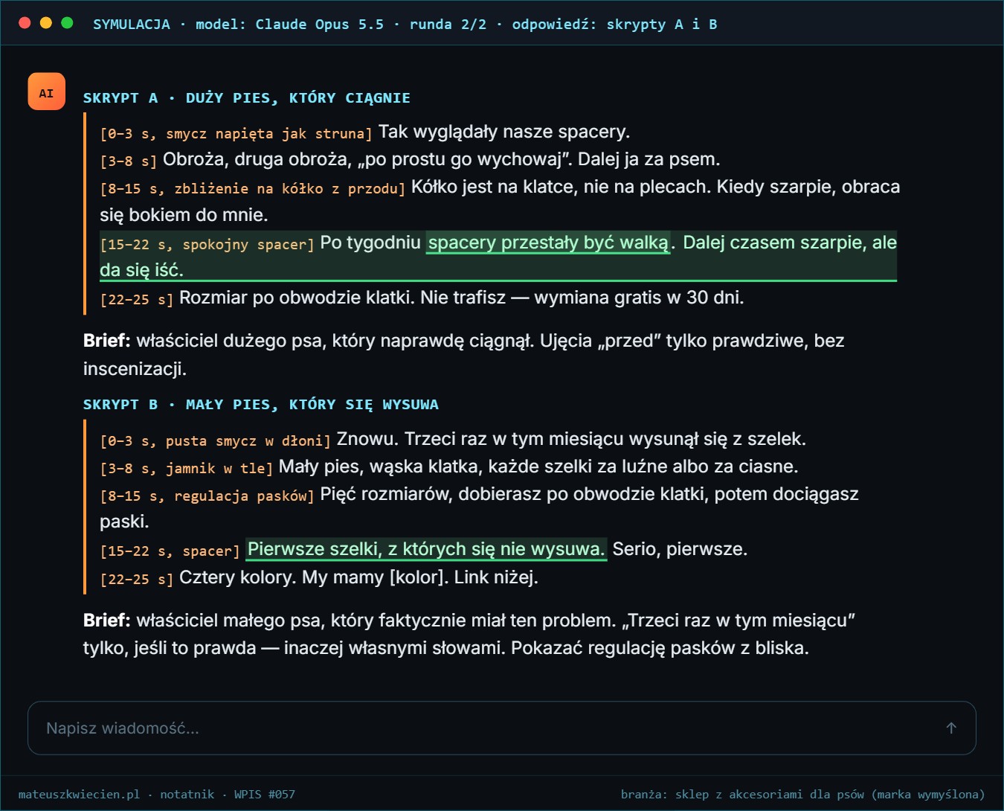The image size is (1004, 811).
Task: Click highlighted phrase 'spacery przestały być walką'
Action: click(548, 243)
